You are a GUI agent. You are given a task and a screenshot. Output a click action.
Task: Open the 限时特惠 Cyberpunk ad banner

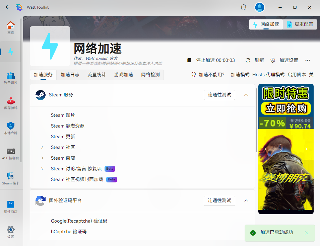286,149
